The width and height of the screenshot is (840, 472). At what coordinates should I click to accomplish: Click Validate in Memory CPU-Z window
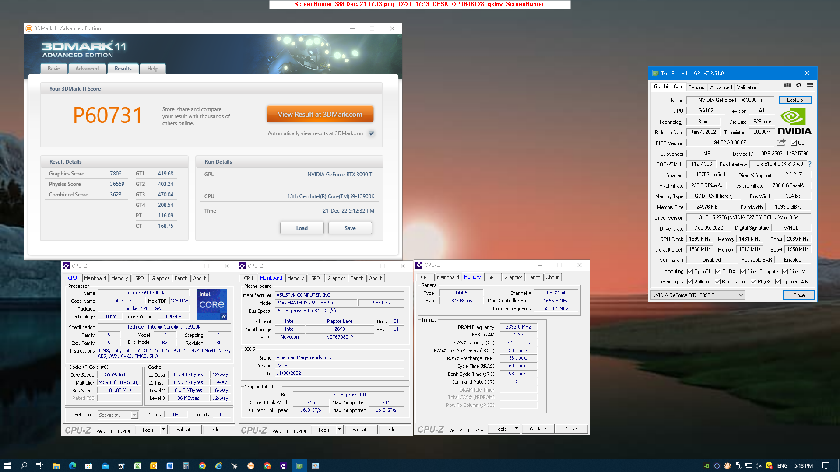537,429
